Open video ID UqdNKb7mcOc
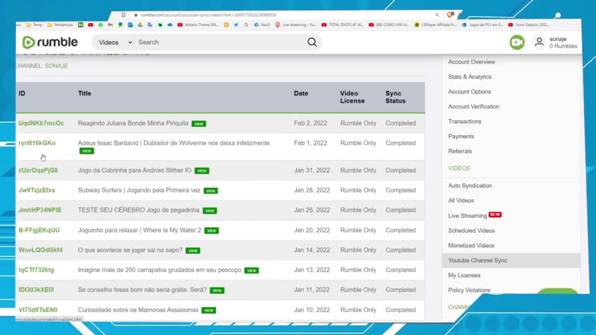 41,123
